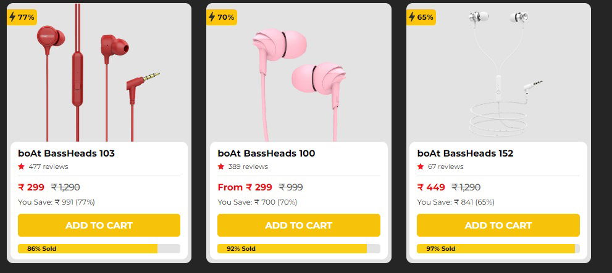This screenshot has width=612, height=273.
Task: Click the 97% Sold progress bar
Action: [498, 249]
